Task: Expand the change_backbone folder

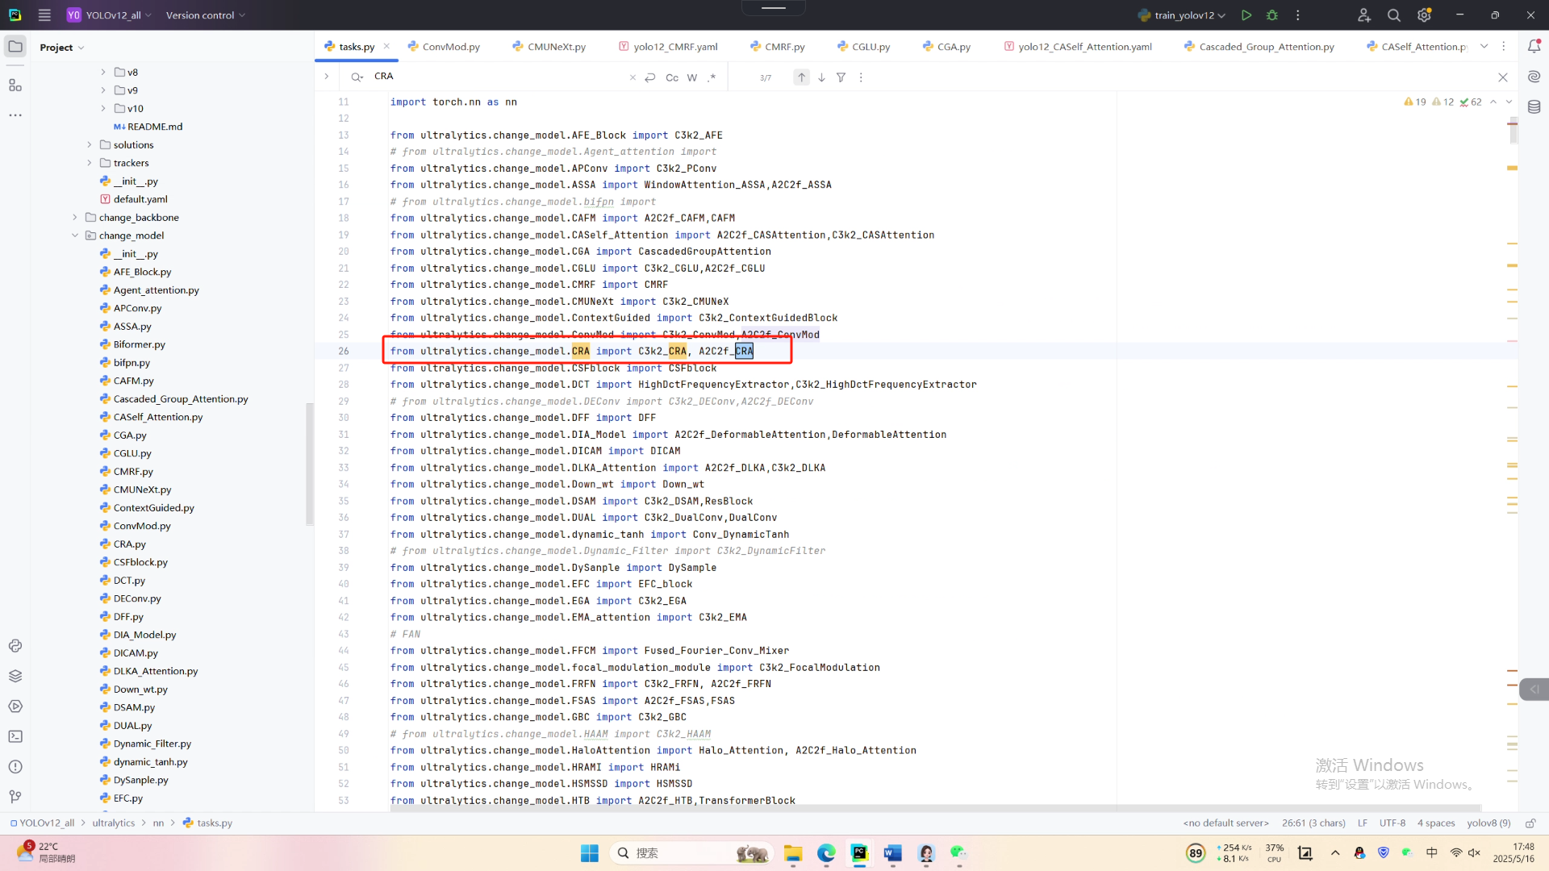Action: 75,218
